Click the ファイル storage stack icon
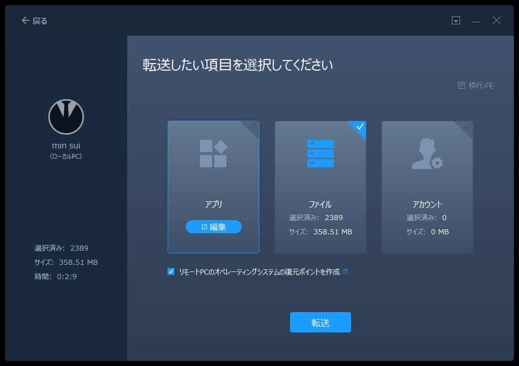This screenshot has width=519, height=366. tap(321, 154)
